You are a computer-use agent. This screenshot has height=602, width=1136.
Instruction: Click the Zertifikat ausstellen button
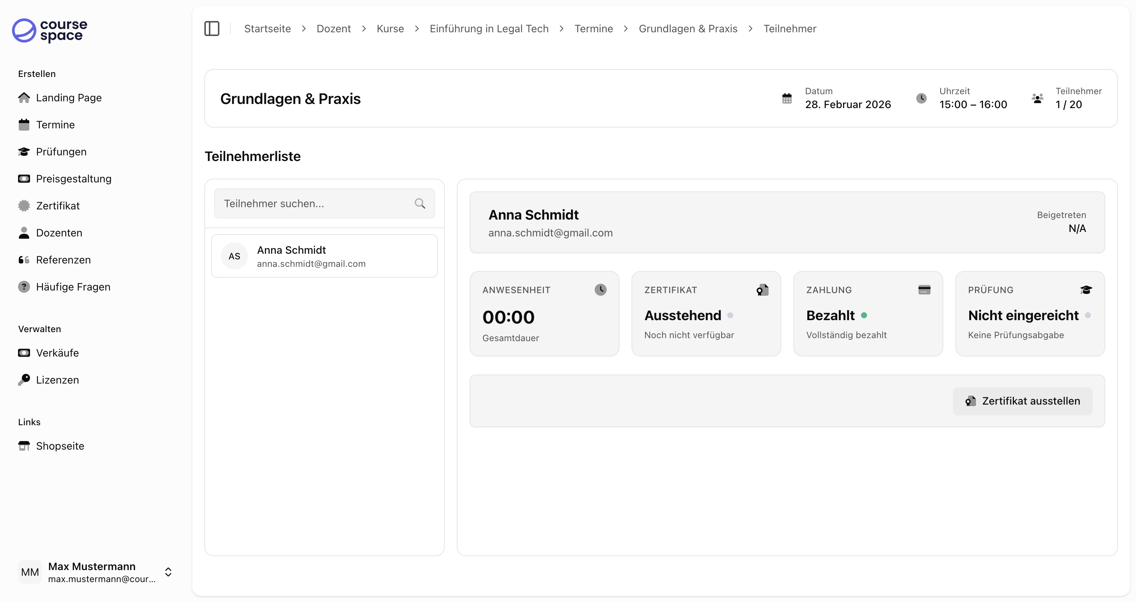pos(1022,401)
